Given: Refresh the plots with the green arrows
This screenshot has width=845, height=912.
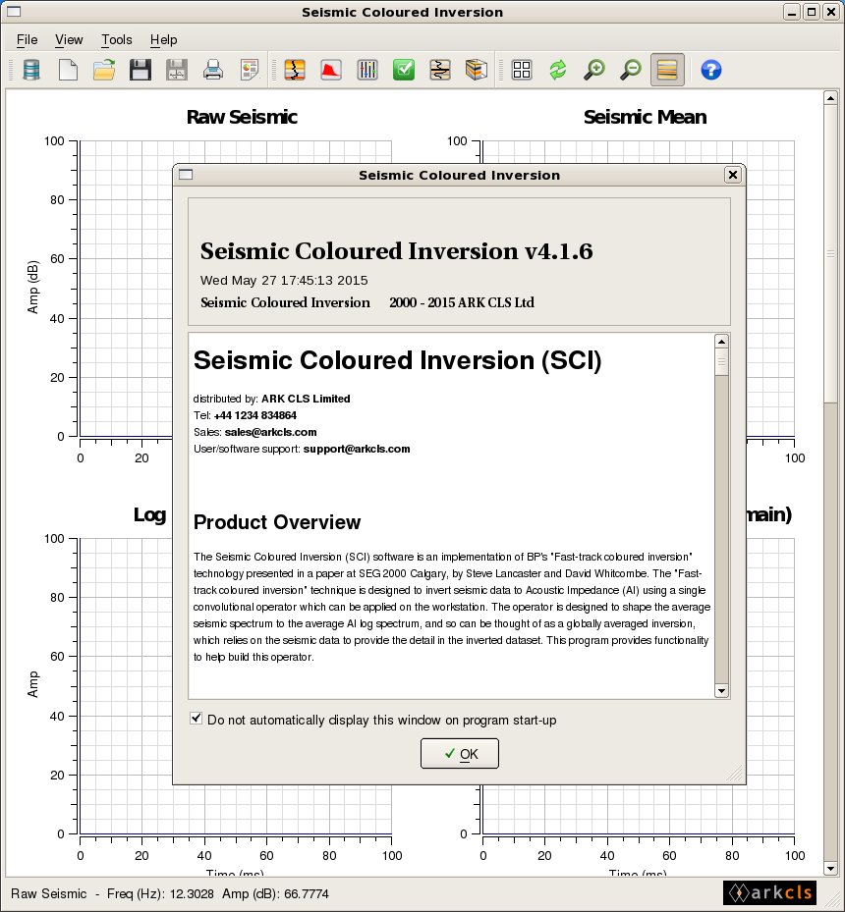Looking at the screenshot, I should coord(558,70).
